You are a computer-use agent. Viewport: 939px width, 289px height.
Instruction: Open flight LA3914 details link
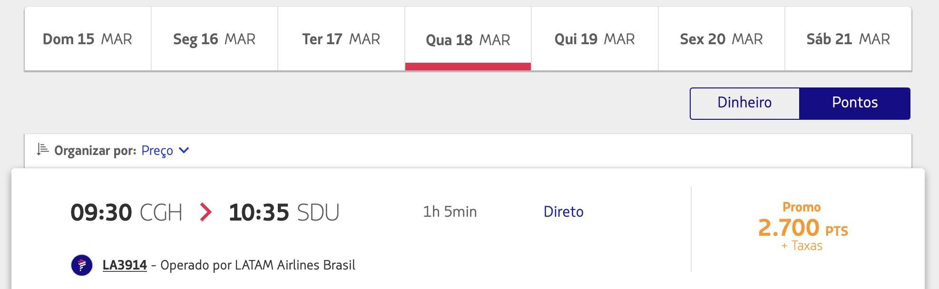[x=125, y=265]
